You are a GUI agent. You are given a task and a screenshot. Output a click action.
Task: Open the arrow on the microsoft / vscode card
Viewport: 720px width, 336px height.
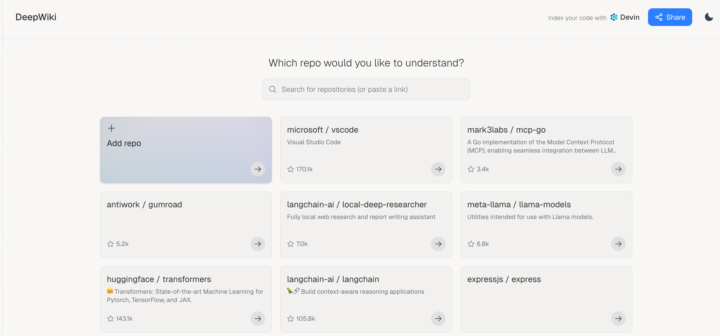click(438, 169)
